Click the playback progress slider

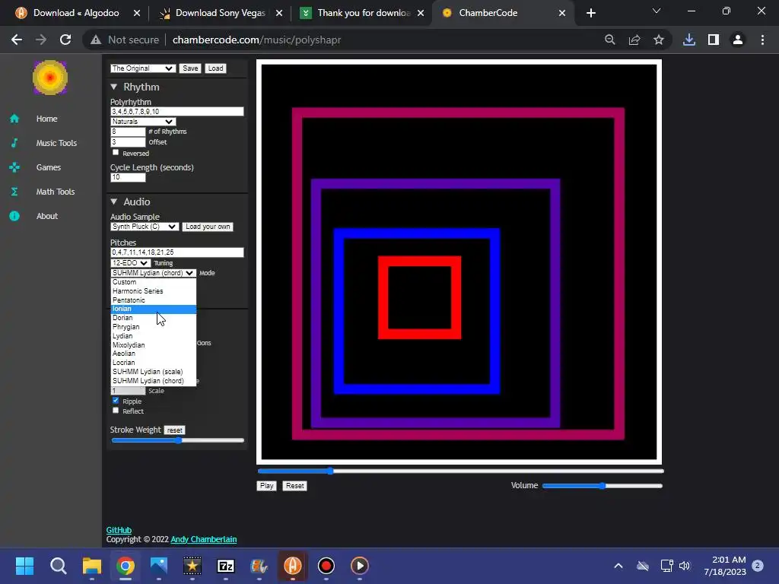(460, 471)
